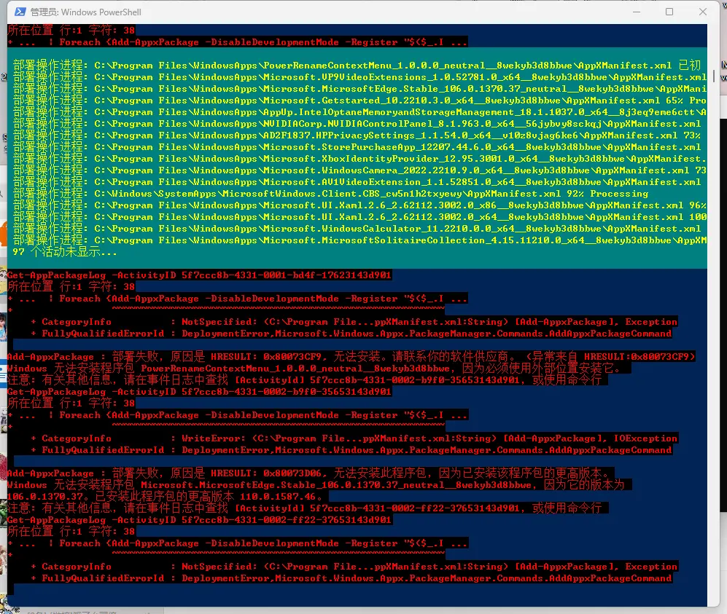Maximize the Windows PowerShell window
Viewport: 727px width, 614px height.
pos(669,12)
